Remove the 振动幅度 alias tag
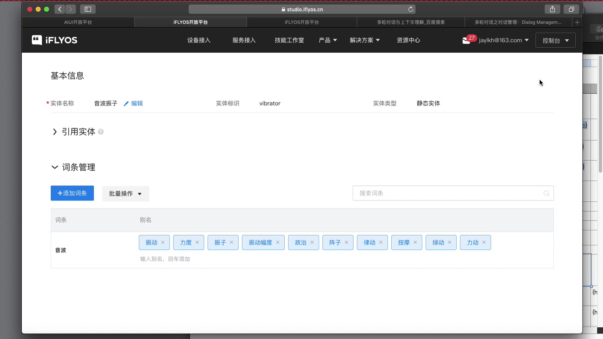 tap(278, 242)
